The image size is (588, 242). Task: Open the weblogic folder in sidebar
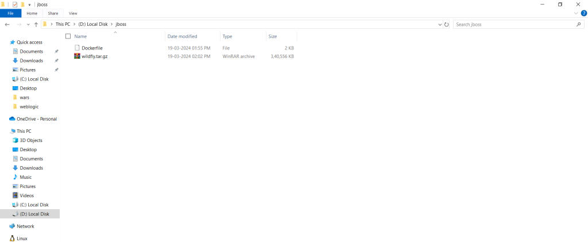29,106
